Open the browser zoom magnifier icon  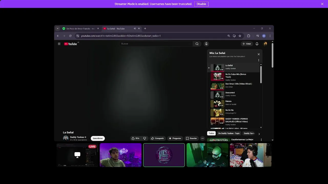(229, 36)
